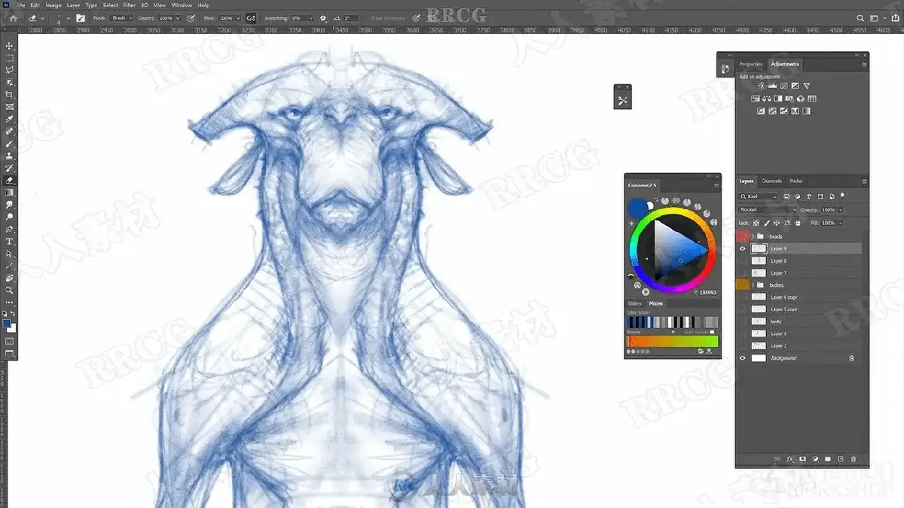The image size is (904, 508).
Task: Select the Zoom tool
Action: [x=10, y=291]
